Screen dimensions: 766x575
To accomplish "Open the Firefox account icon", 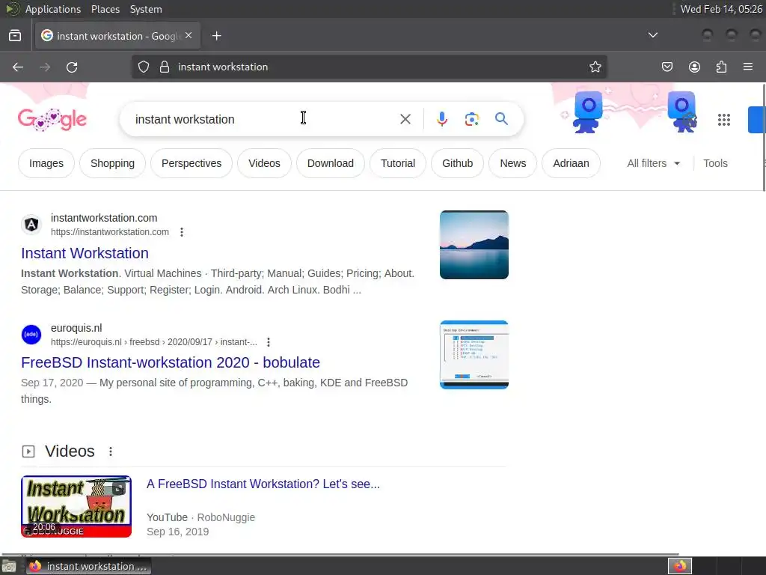I will click(x=694, y=67).
